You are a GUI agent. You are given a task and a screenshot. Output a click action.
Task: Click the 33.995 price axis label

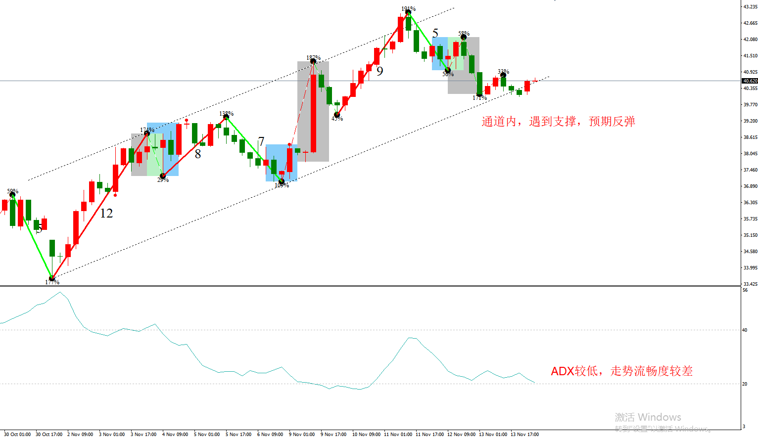point(750,268)
